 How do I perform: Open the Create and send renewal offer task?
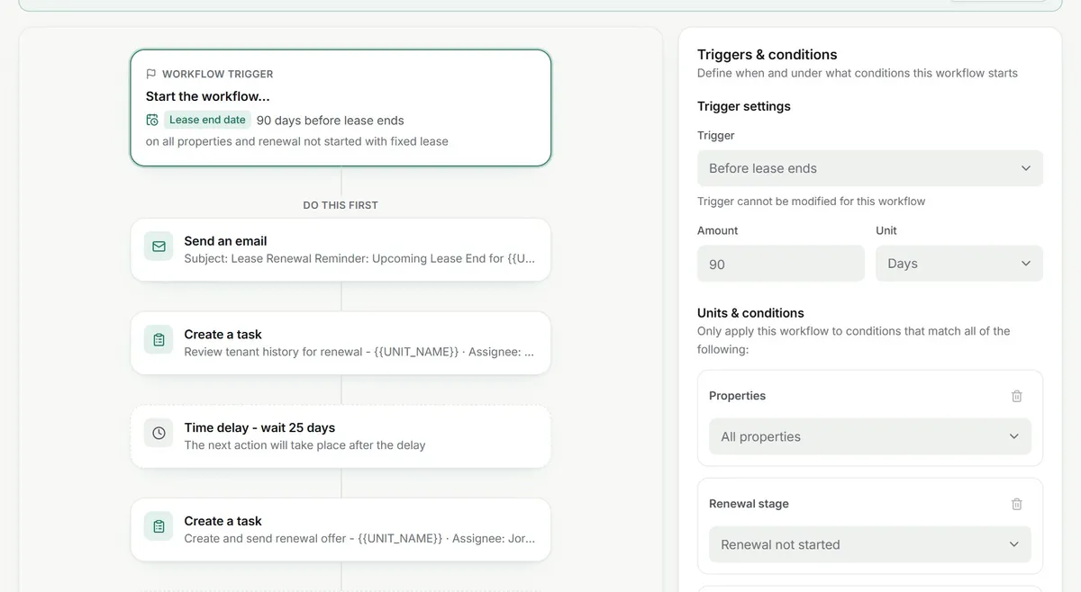[x=341, y=529]
